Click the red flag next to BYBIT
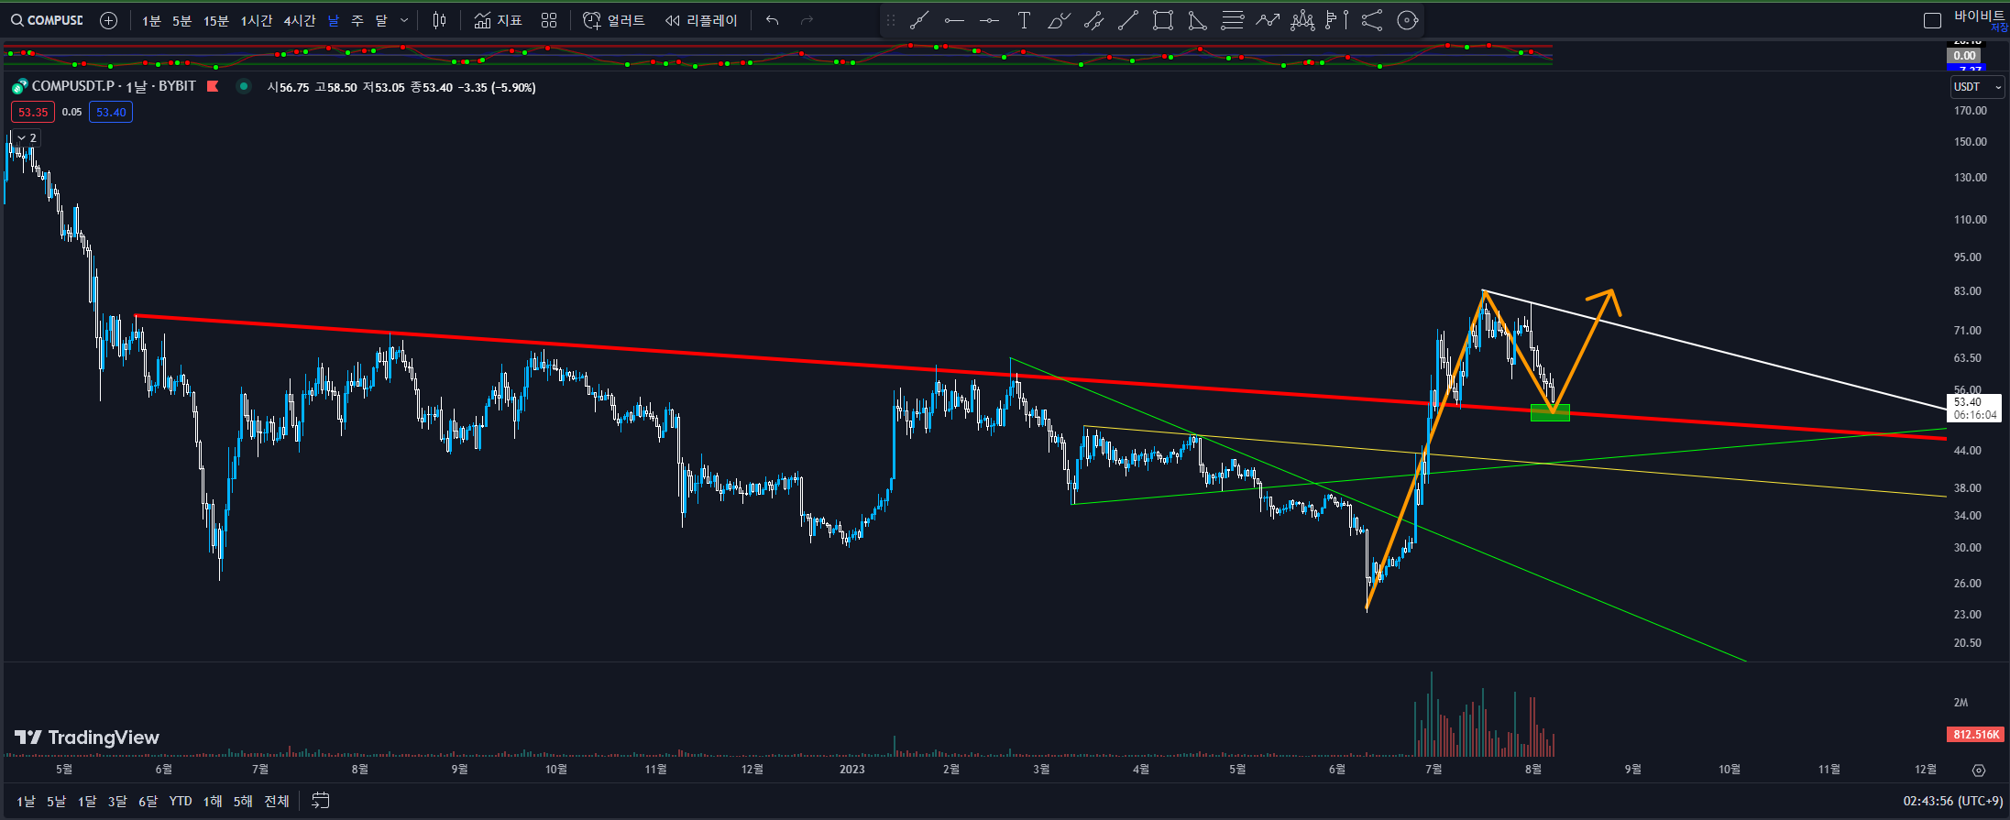The image size is (2010, 820). point(213,86)
